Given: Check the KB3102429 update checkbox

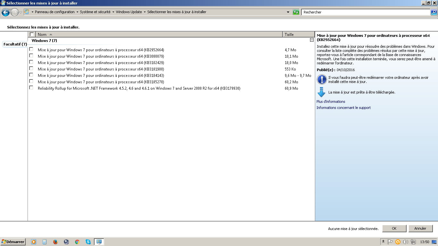Looking at the screenshot, I should coord(31,62).
